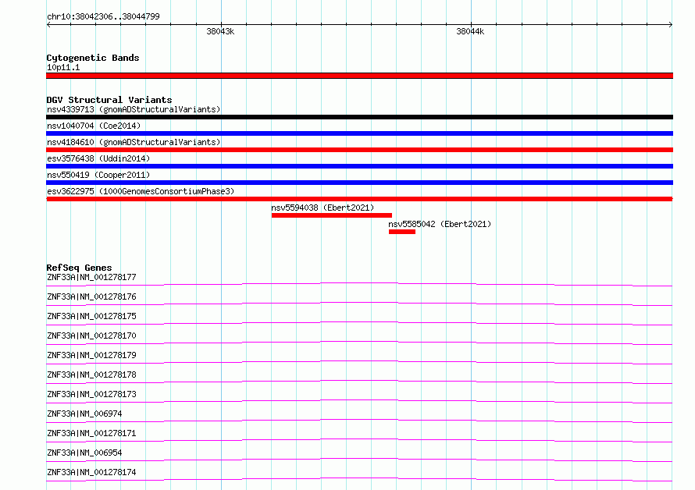Click the magenta intron line under NM_001278177
This screenshot has width=695, height=490.
[x=359, y=283]
